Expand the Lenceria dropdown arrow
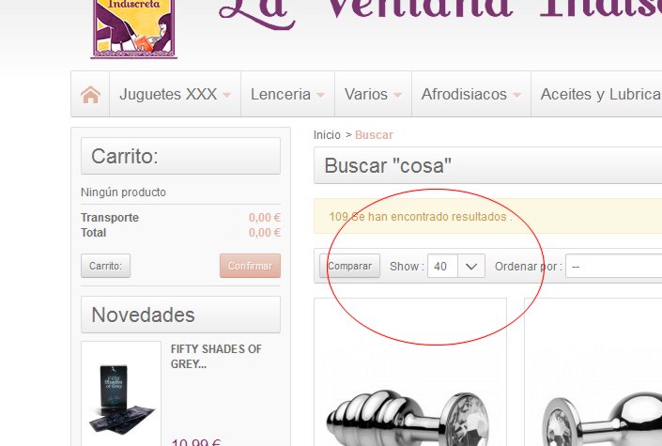The image size is (662, 446). (320, 95)
